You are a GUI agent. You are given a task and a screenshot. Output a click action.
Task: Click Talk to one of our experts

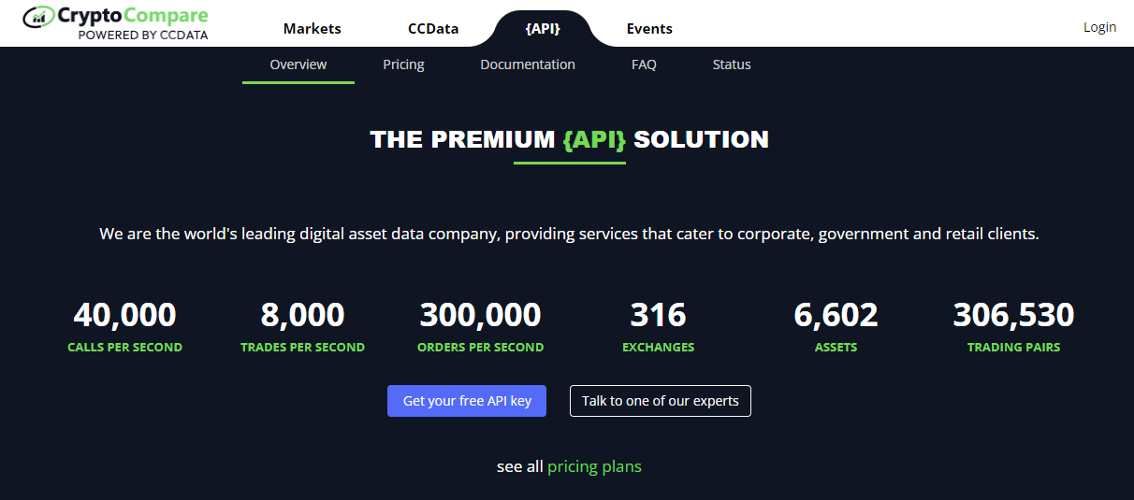click(661, 401)
